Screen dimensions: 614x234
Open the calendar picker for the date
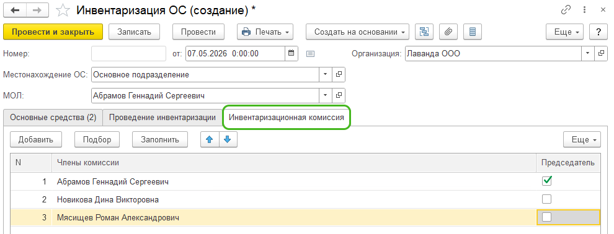click(x=291, y=53)
